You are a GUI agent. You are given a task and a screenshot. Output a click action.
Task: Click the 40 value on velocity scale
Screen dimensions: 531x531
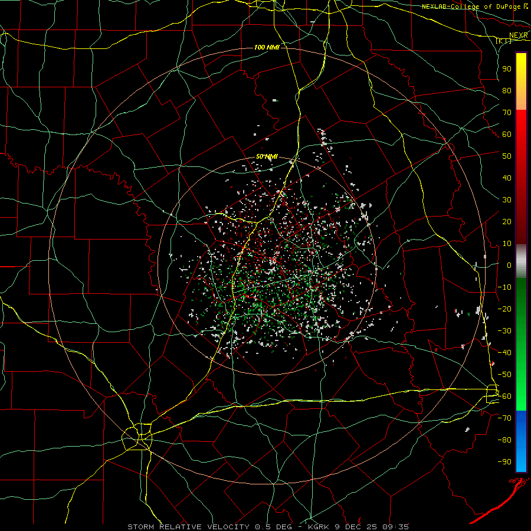[507, 178]
